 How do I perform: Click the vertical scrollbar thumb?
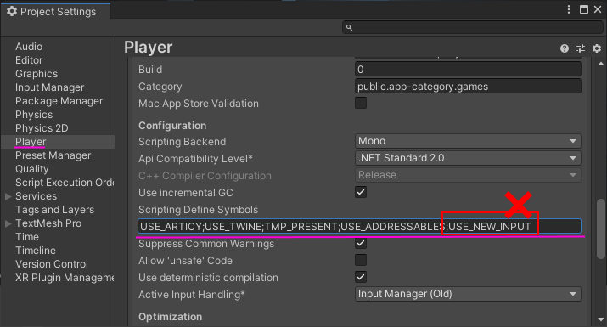[600, 228]
